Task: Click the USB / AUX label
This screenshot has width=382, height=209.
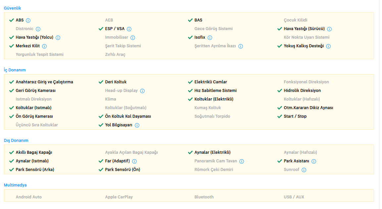Action: point(294,197)
